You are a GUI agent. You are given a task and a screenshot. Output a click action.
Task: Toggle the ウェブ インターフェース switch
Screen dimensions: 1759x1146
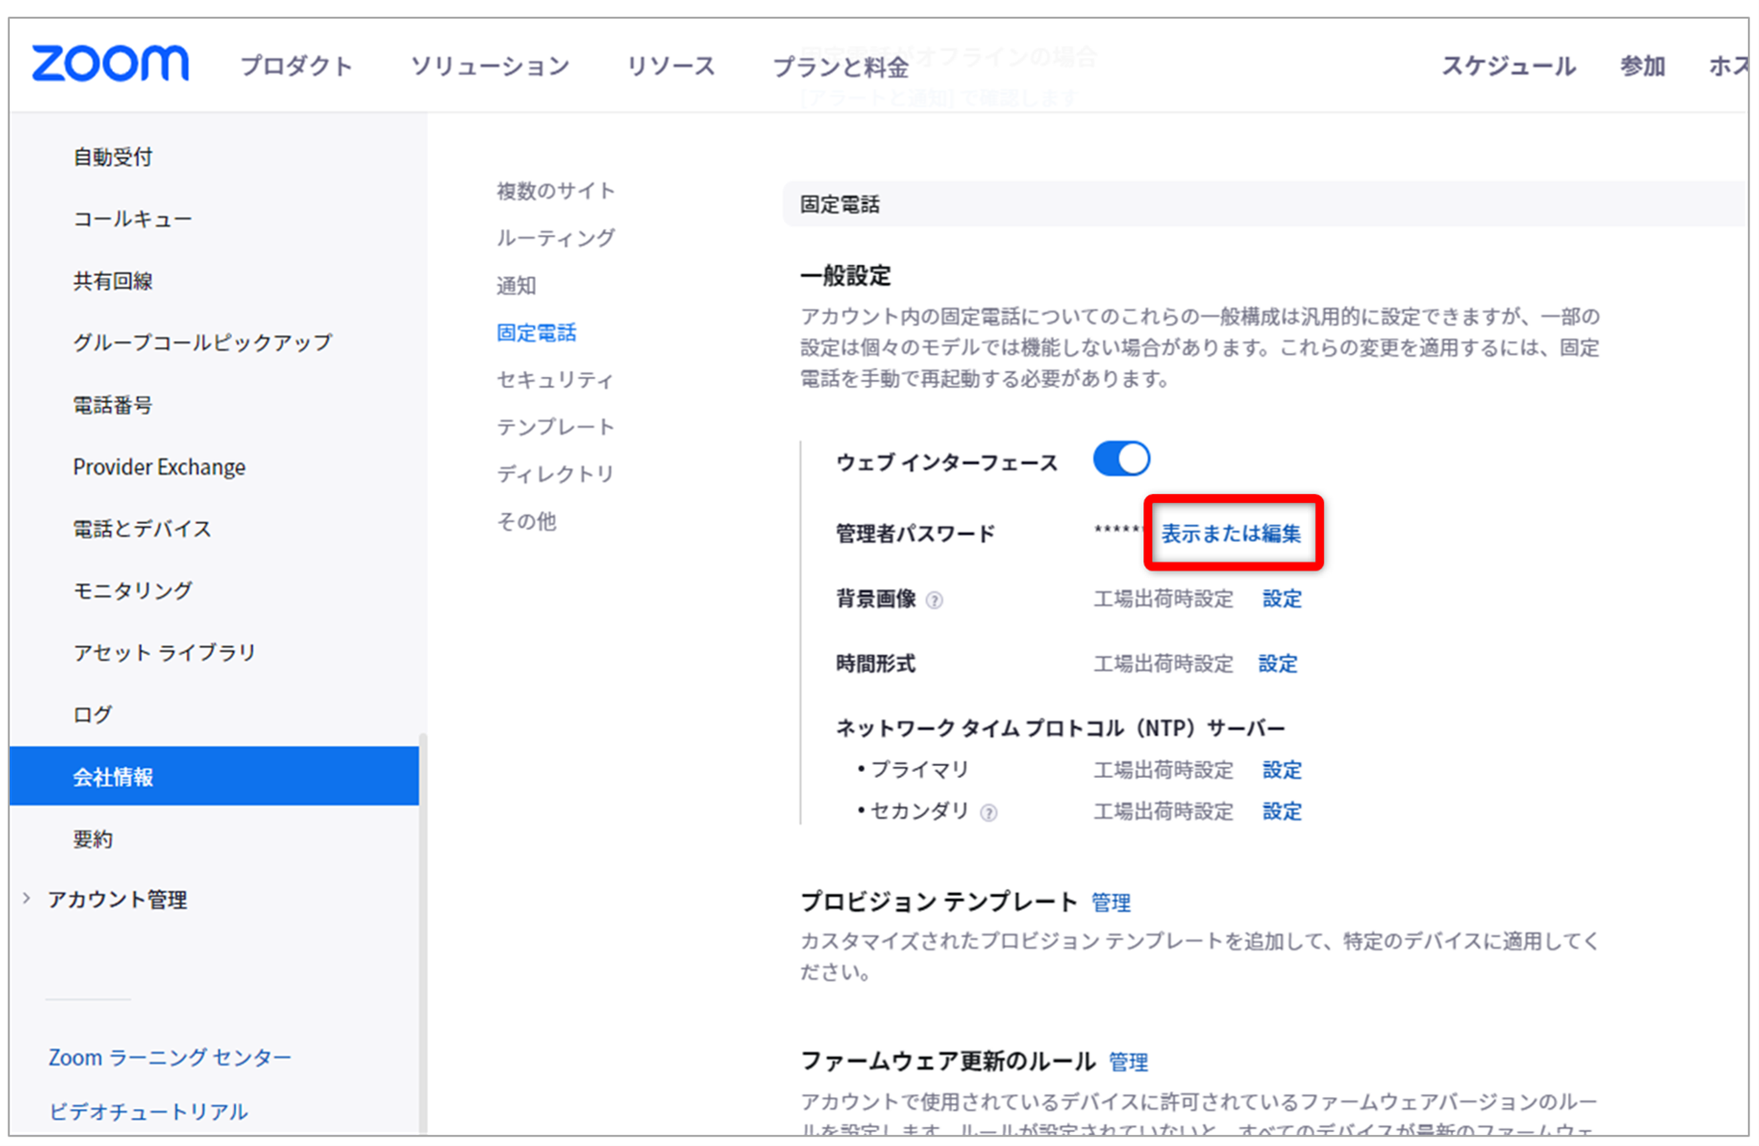(x=1121, y=460)
